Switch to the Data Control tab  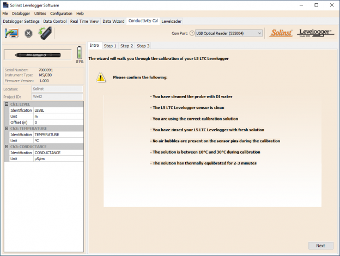click(x=55, y=21)
